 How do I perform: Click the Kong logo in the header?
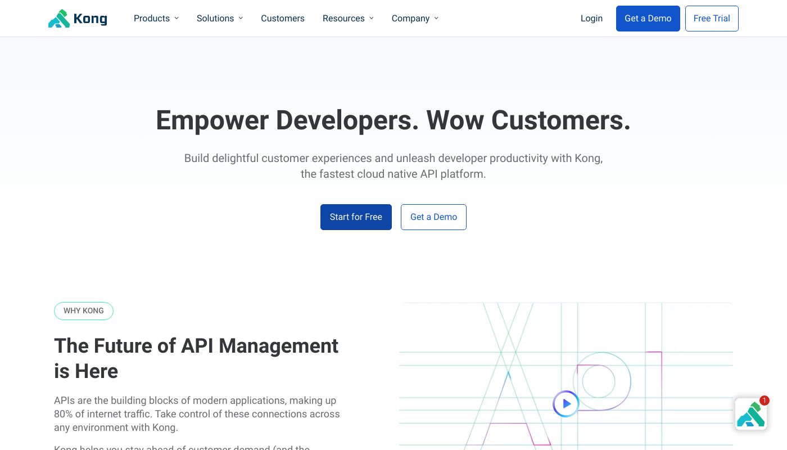click(78, 19)
